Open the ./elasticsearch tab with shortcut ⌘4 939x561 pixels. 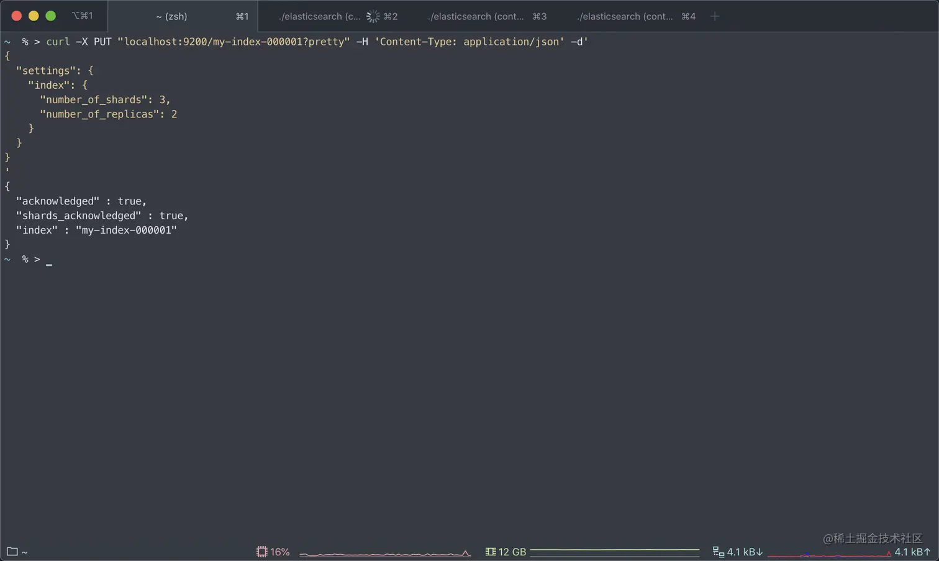636,16
